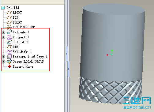Click the coordinate system origin in viewport
154x112 pixels.
(x=112, y=55)
